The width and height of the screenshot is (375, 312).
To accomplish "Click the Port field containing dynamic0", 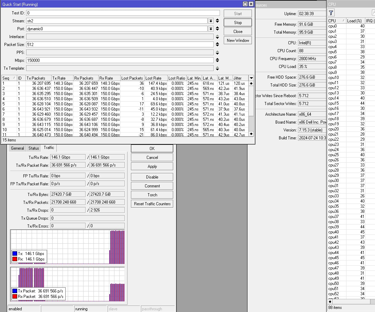I will [x=117, y=29].
